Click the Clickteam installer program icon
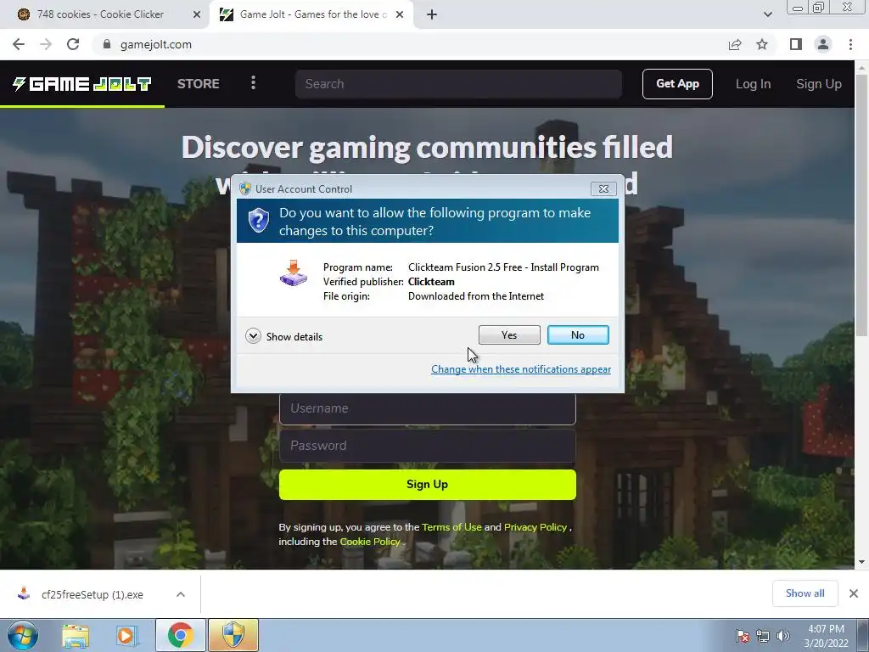869x652 pixels. pos(293,273)
